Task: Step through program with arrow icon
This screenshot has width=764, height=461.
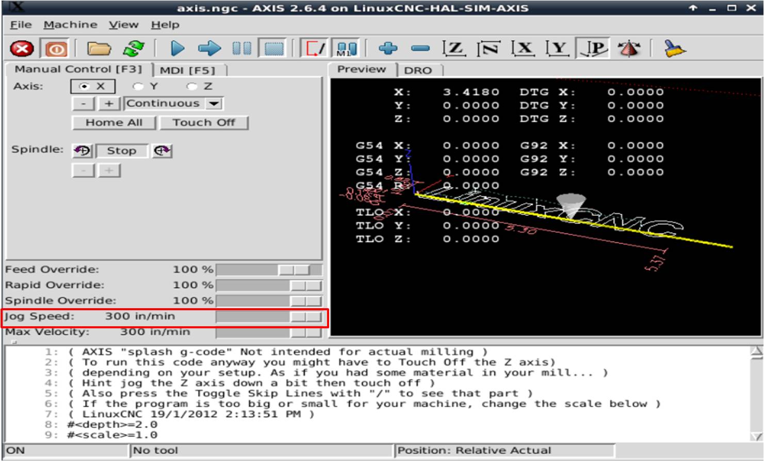Action: pyautogui.click(x=209, y=49)
